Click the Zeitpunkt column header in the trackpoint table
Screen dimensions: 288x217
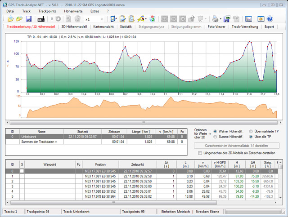pyautogui.click(x=138, y=164)
